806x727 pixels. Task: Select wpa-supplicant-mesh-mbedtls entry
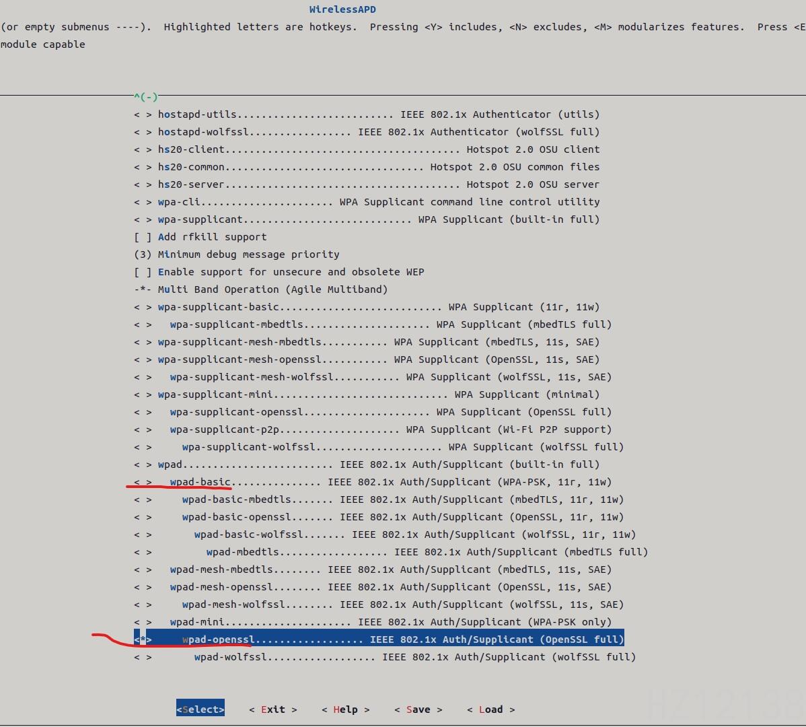click(x=367, y=341)
